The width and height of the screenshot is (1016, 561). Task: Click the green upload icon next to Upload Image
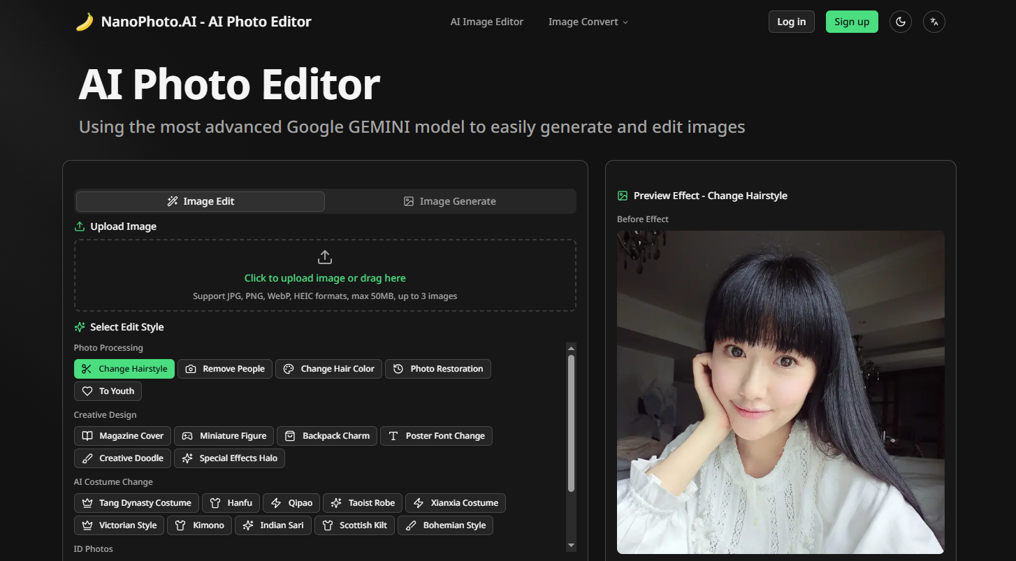coord(79,226)
